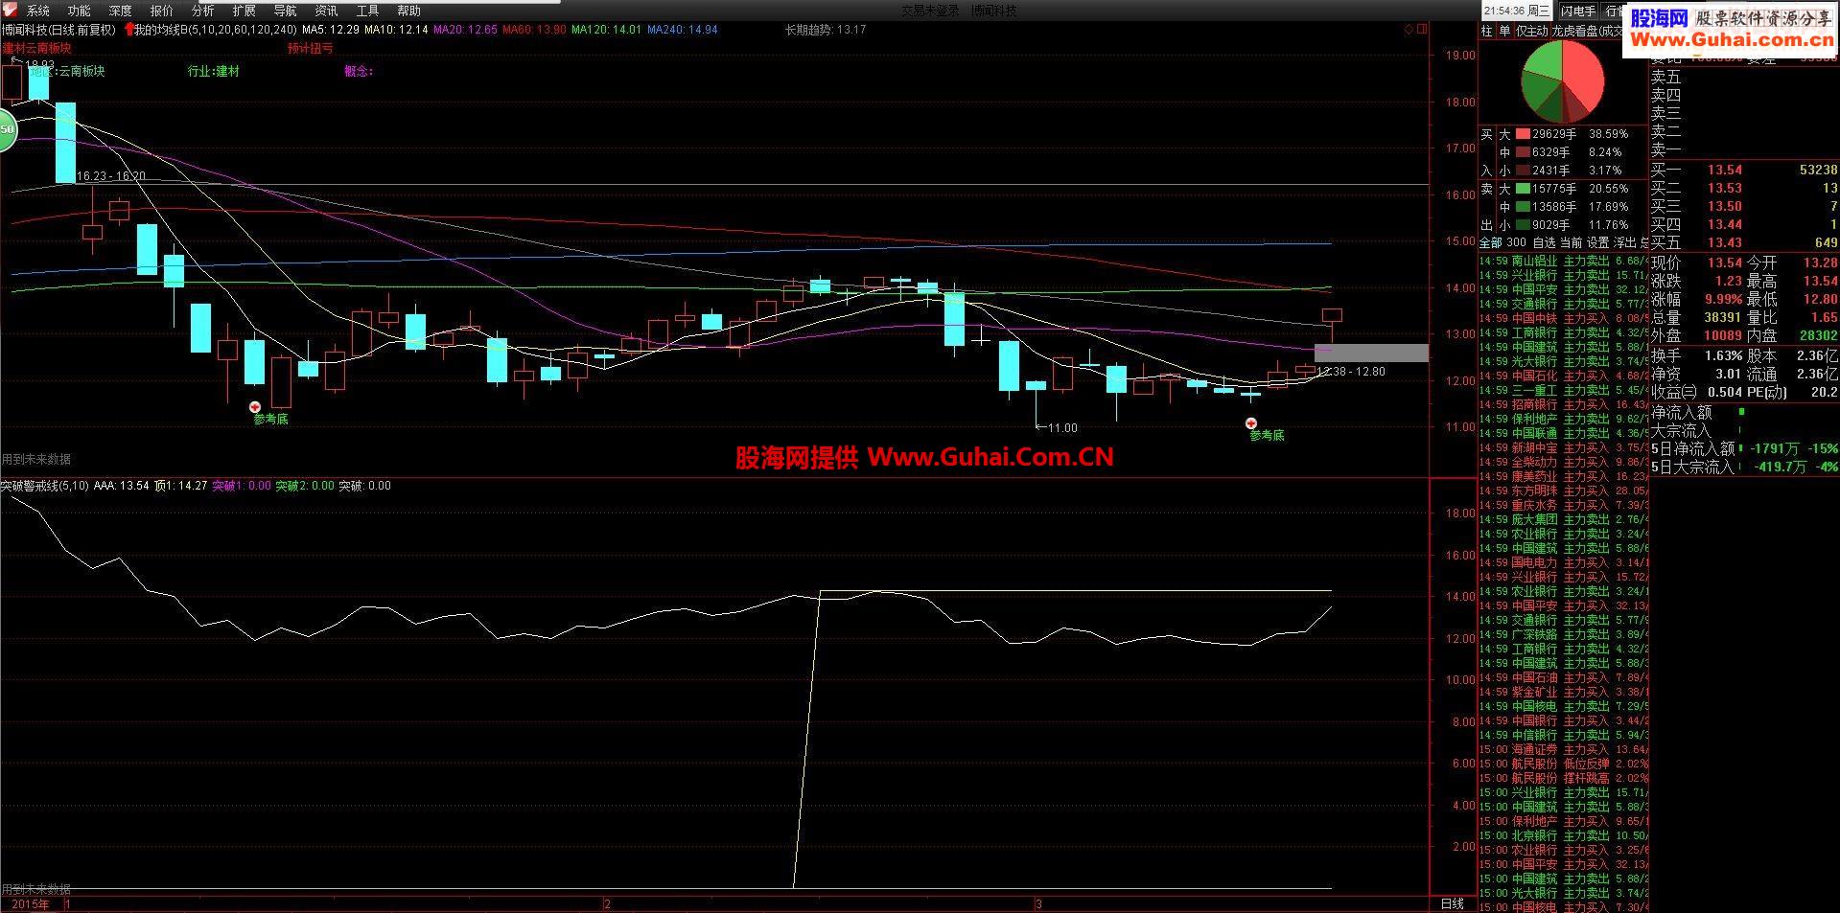1840x913 pixels.
Task: Select the 全部 filter
Action: [1491, 243]
